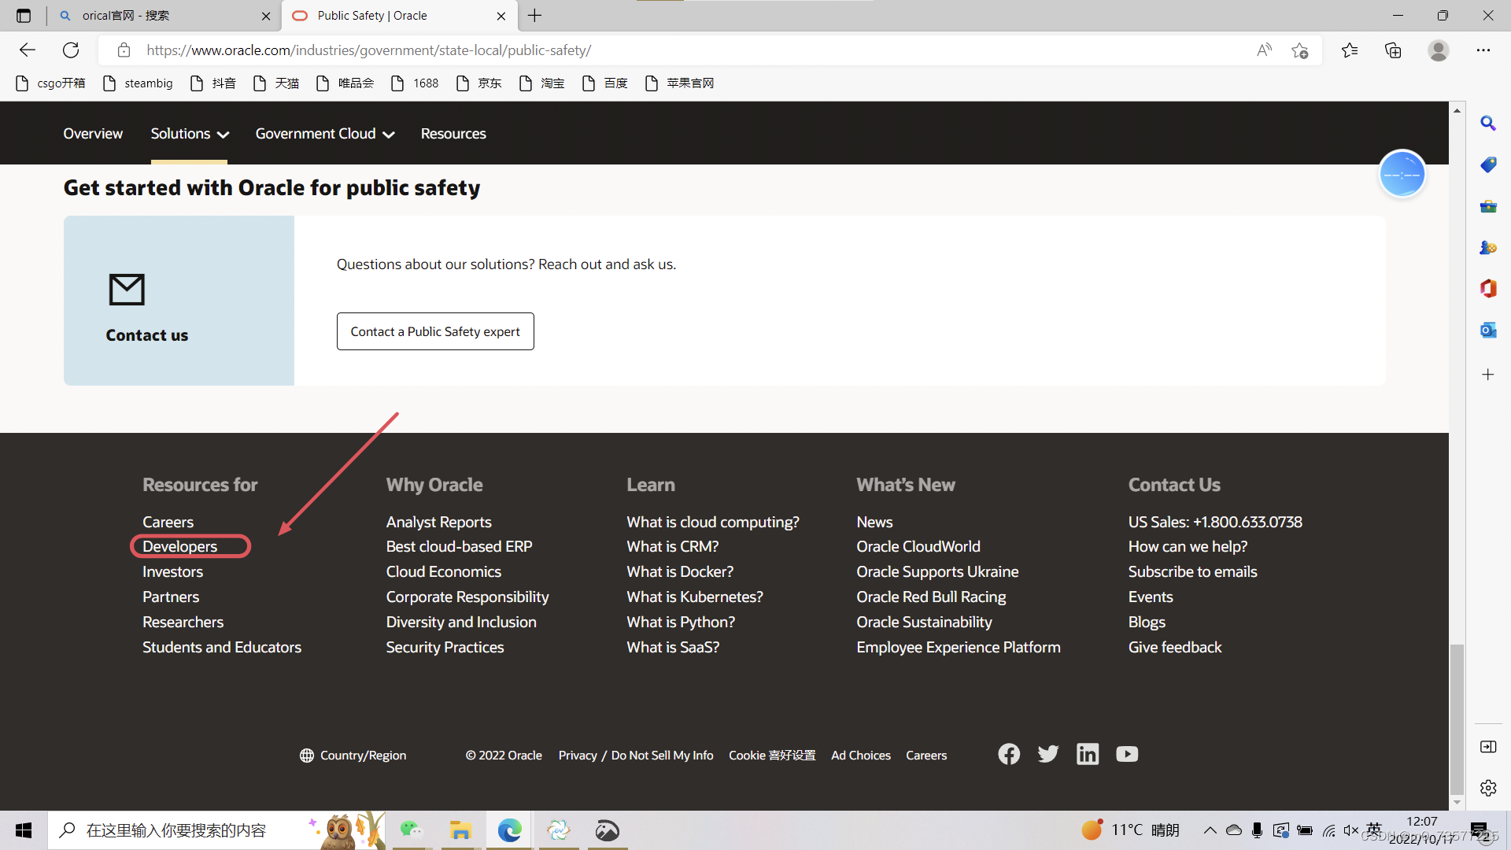Open the Students and Educators link
This screenshot has height=850, width=1511.
tap(221, 647)
